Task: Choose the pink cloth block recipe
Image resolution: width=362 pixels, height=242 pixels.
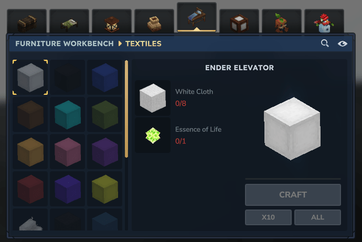Action: [68, 152]
